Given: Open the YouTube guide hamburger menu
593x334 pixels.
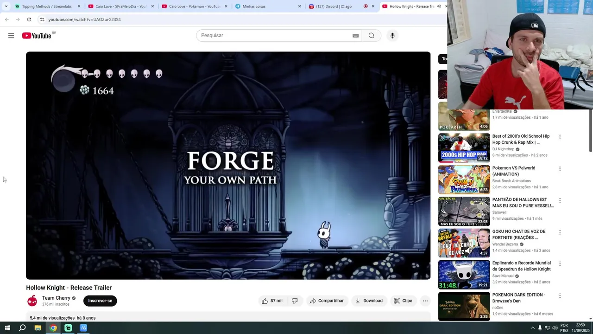Looking at the screenshot, I should tap(11, 35).
